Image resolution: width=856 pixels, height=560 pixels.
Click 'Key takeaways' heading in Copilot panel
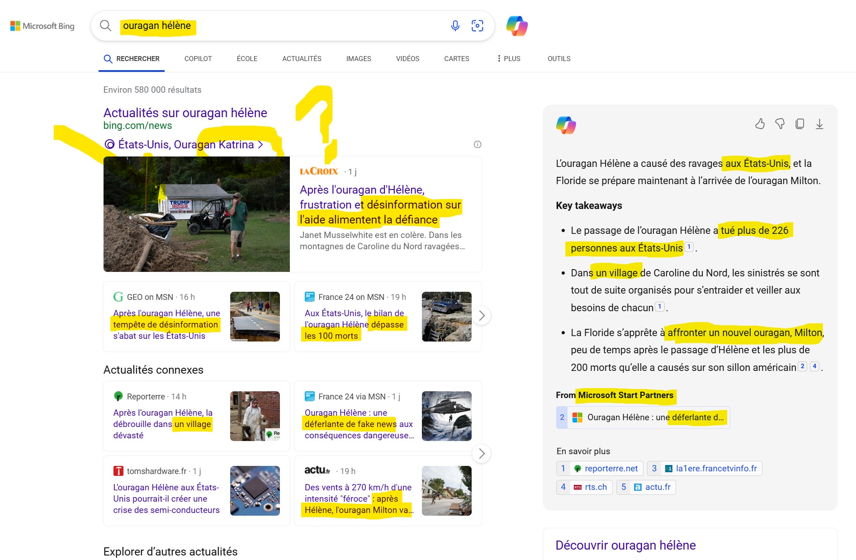pos(589,205)
